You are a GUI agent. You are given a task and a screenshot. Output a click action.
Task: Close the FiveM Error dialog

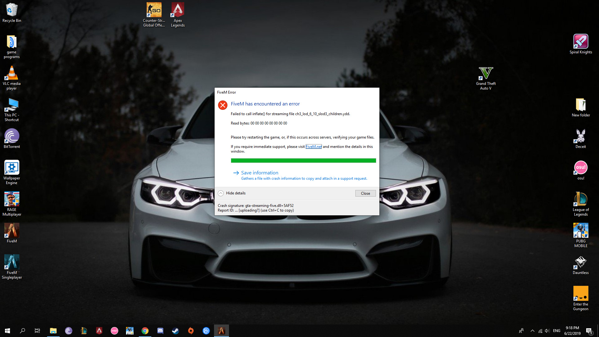pos(365,193)
